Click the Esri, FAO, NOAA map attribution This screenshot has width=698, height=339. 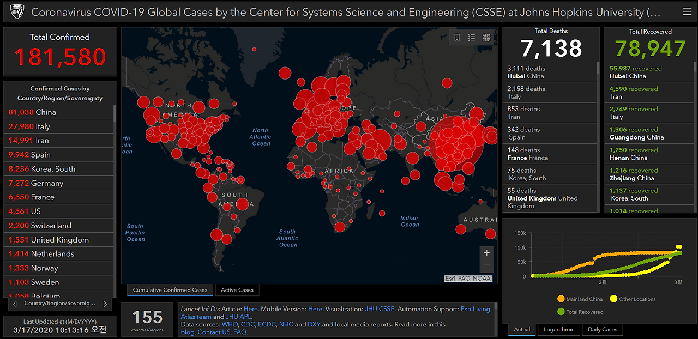(468, 279)
